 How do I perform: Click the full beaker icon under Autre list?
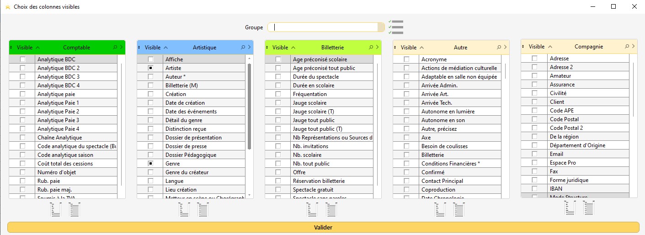pos(458,210)
